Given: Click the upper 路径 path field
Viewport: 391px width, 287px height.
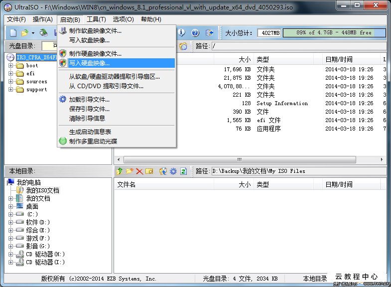Looking at the screenshot, I should point(299,46).
